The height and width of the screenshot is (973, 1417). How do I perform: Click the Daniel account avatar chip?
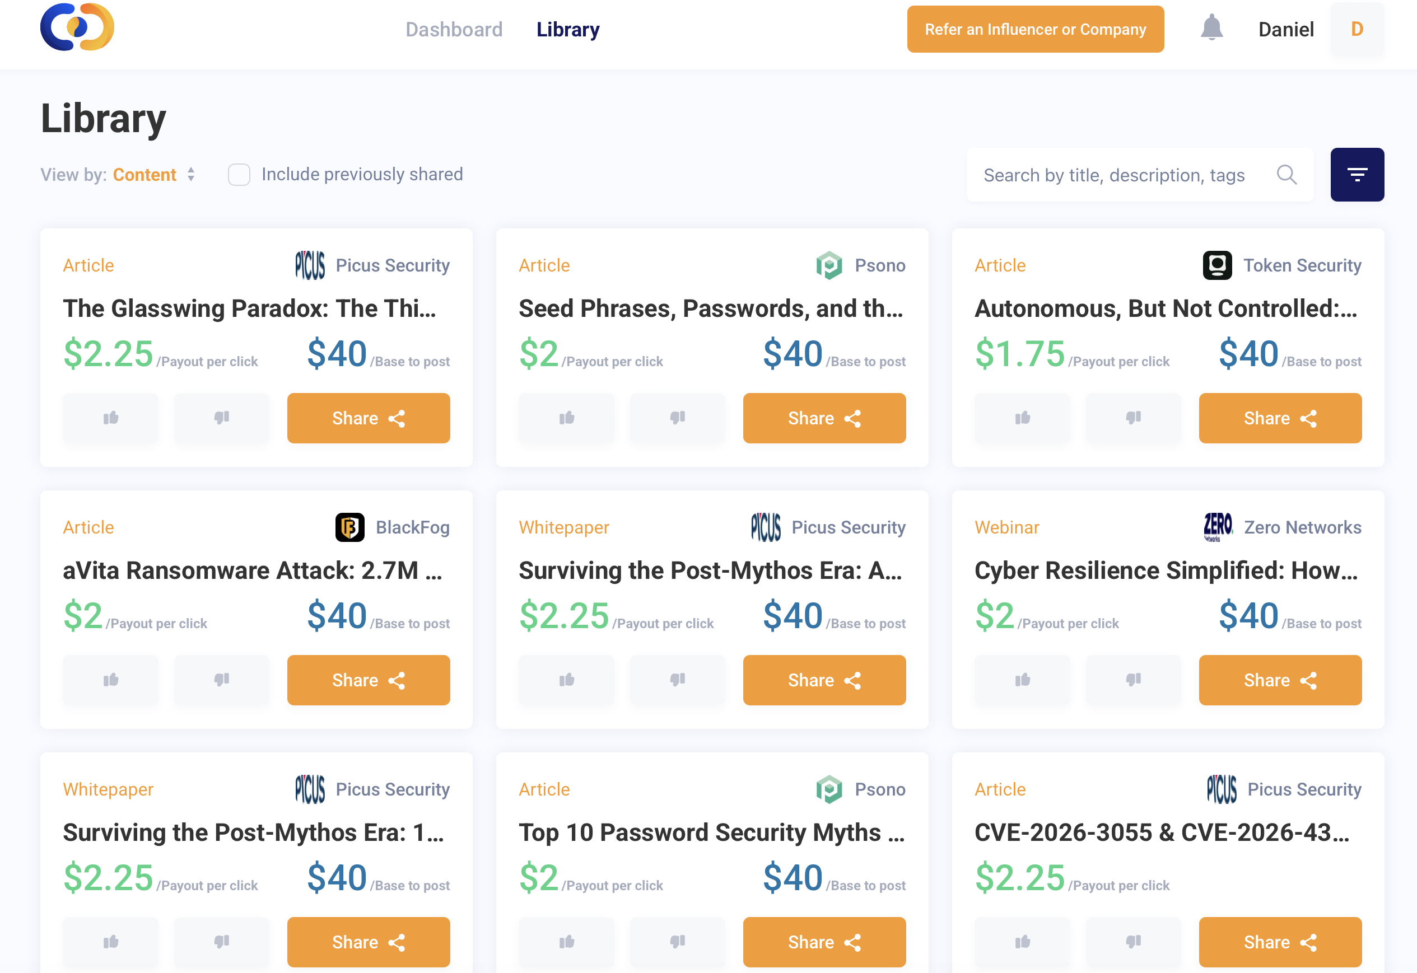click(1357, 29)
